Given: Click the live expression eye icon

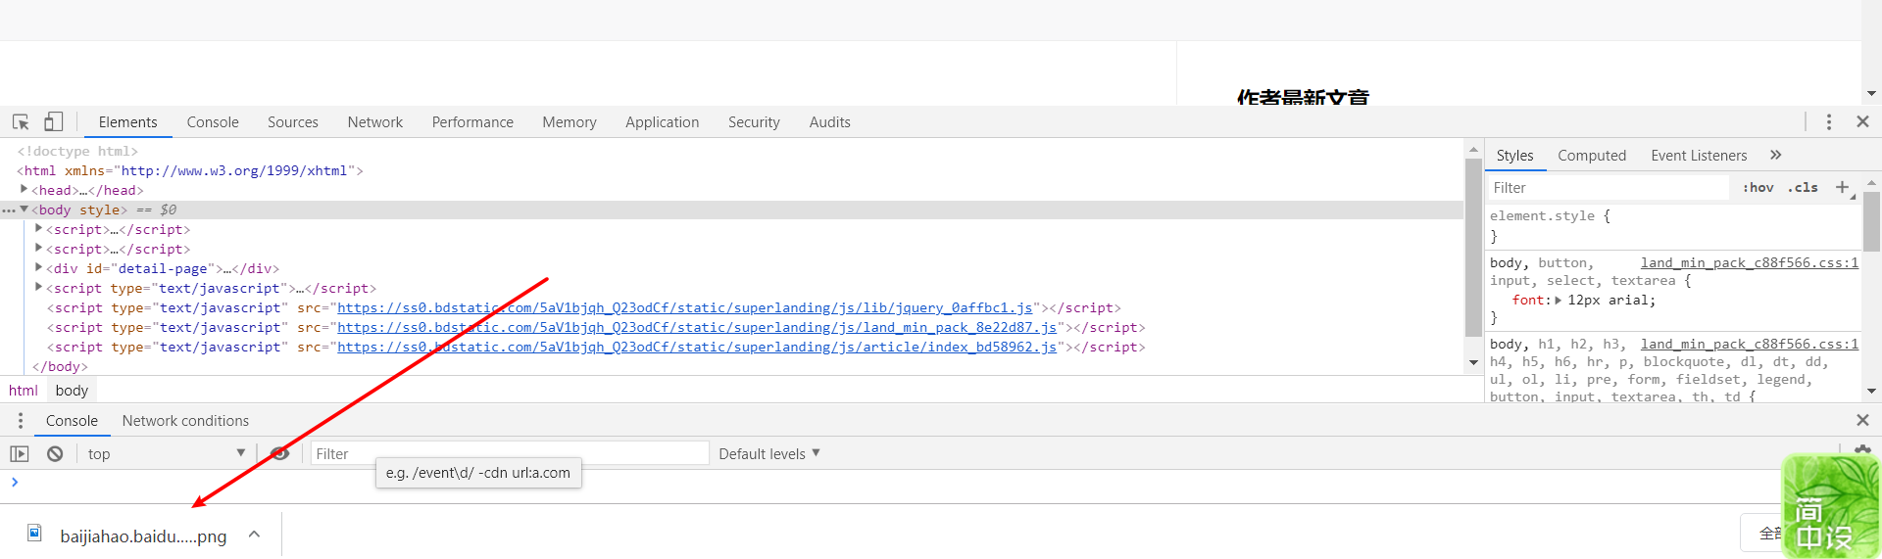Looking at the screenshot, I should click(279, 453).
